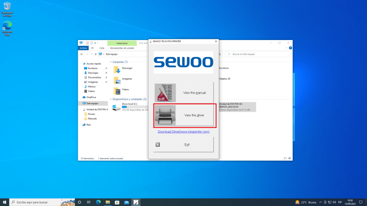Select the Herramientas de unidad tab
The width and height of the screenshot is (367, 206).
pyautogui.click(x=122, y=48)
